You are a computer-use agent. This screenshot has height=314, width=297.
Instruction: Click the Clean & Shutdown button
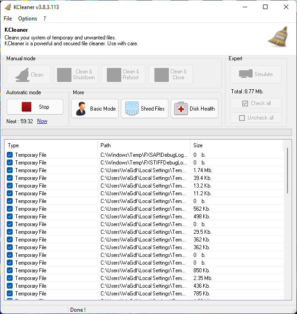76,74
